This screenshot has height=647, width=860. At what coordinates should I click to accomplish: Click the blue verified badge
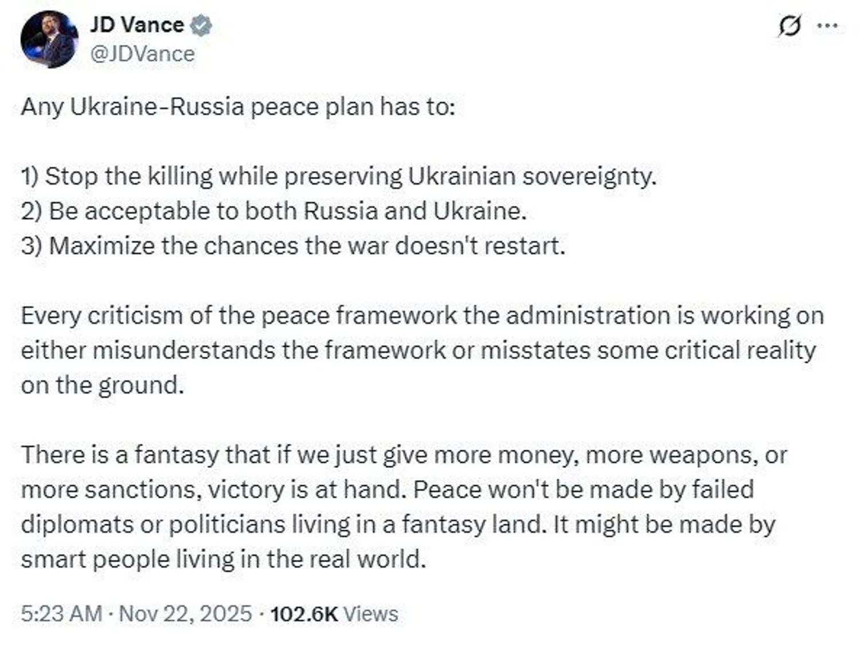(201, 26)
